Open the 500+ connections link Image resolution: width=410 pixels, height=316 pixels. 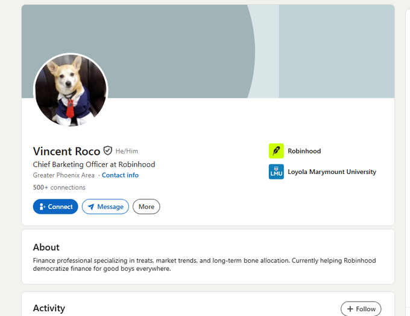tap(59, 187)
